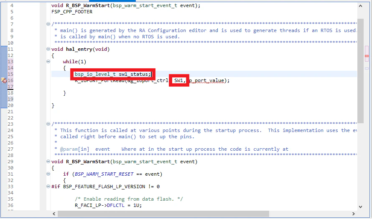Click the '1U' value on line 36

point(136,205)
